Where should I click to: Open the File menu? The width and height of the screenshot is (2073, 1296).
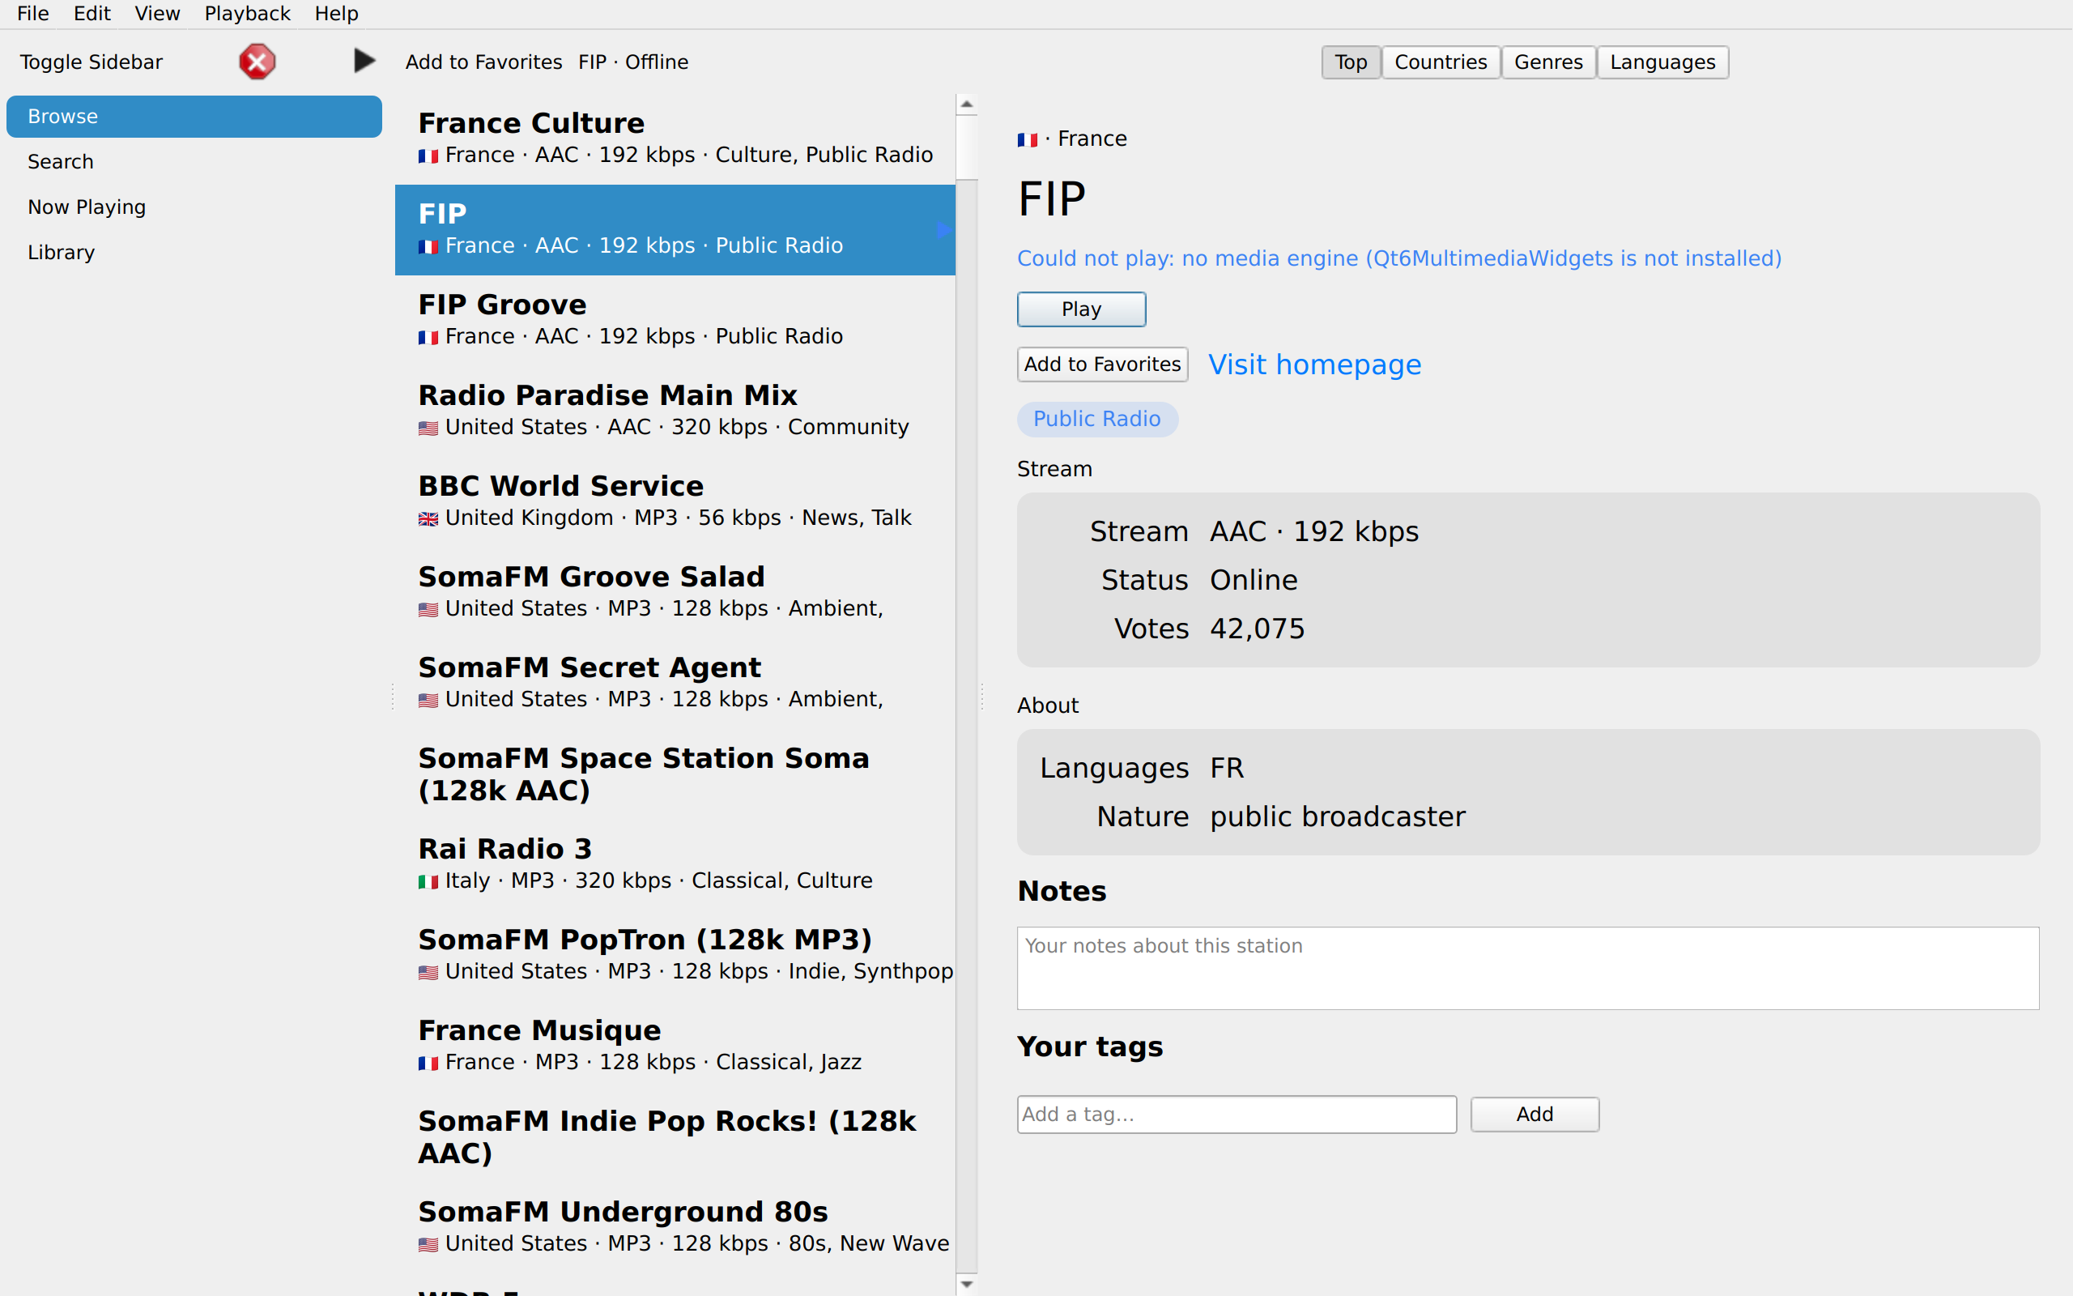33,14
